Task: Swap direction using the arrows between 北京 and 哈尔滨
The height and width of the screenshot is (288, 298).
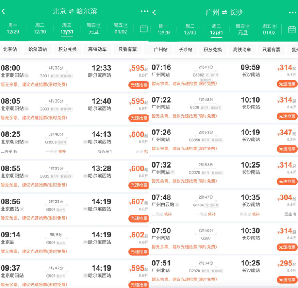Action: [71, 11]
